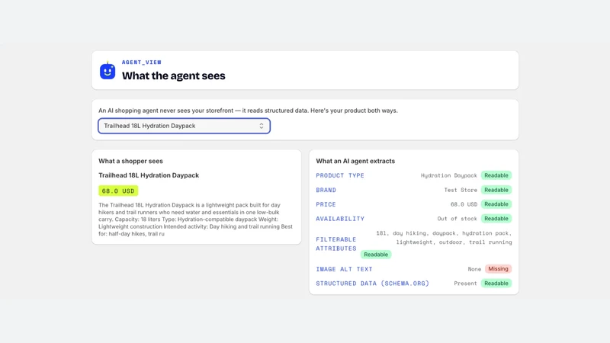Open the Trailhead 18L Hydration Daypack product dropdown
The width and height of the screenshot is (610, 343).
[184, 126]
